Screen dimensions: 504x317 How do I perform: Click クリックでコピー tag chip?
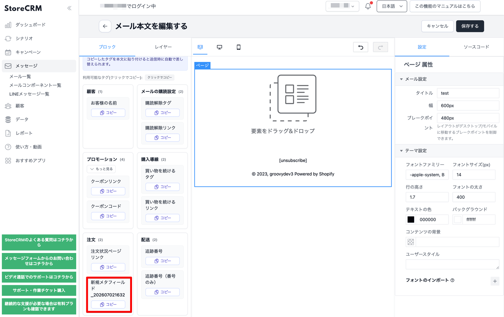coord(160,78)
